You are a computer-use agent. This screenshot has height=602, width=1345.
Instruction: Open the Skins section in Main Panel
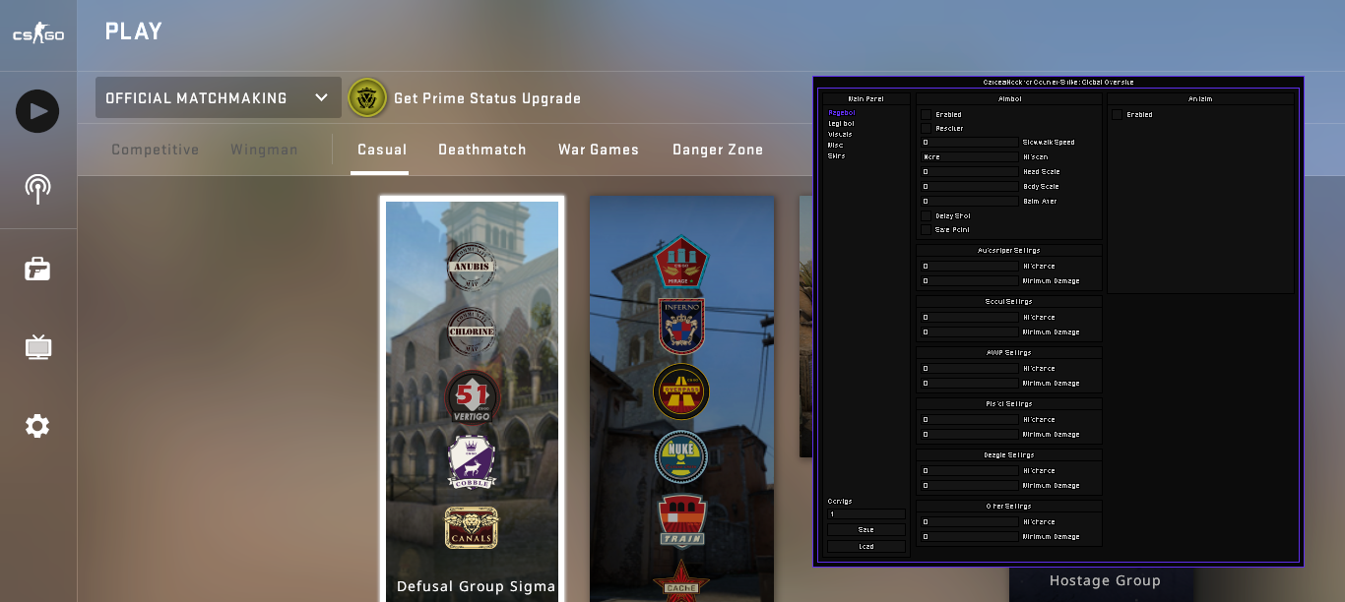[837, 156]
